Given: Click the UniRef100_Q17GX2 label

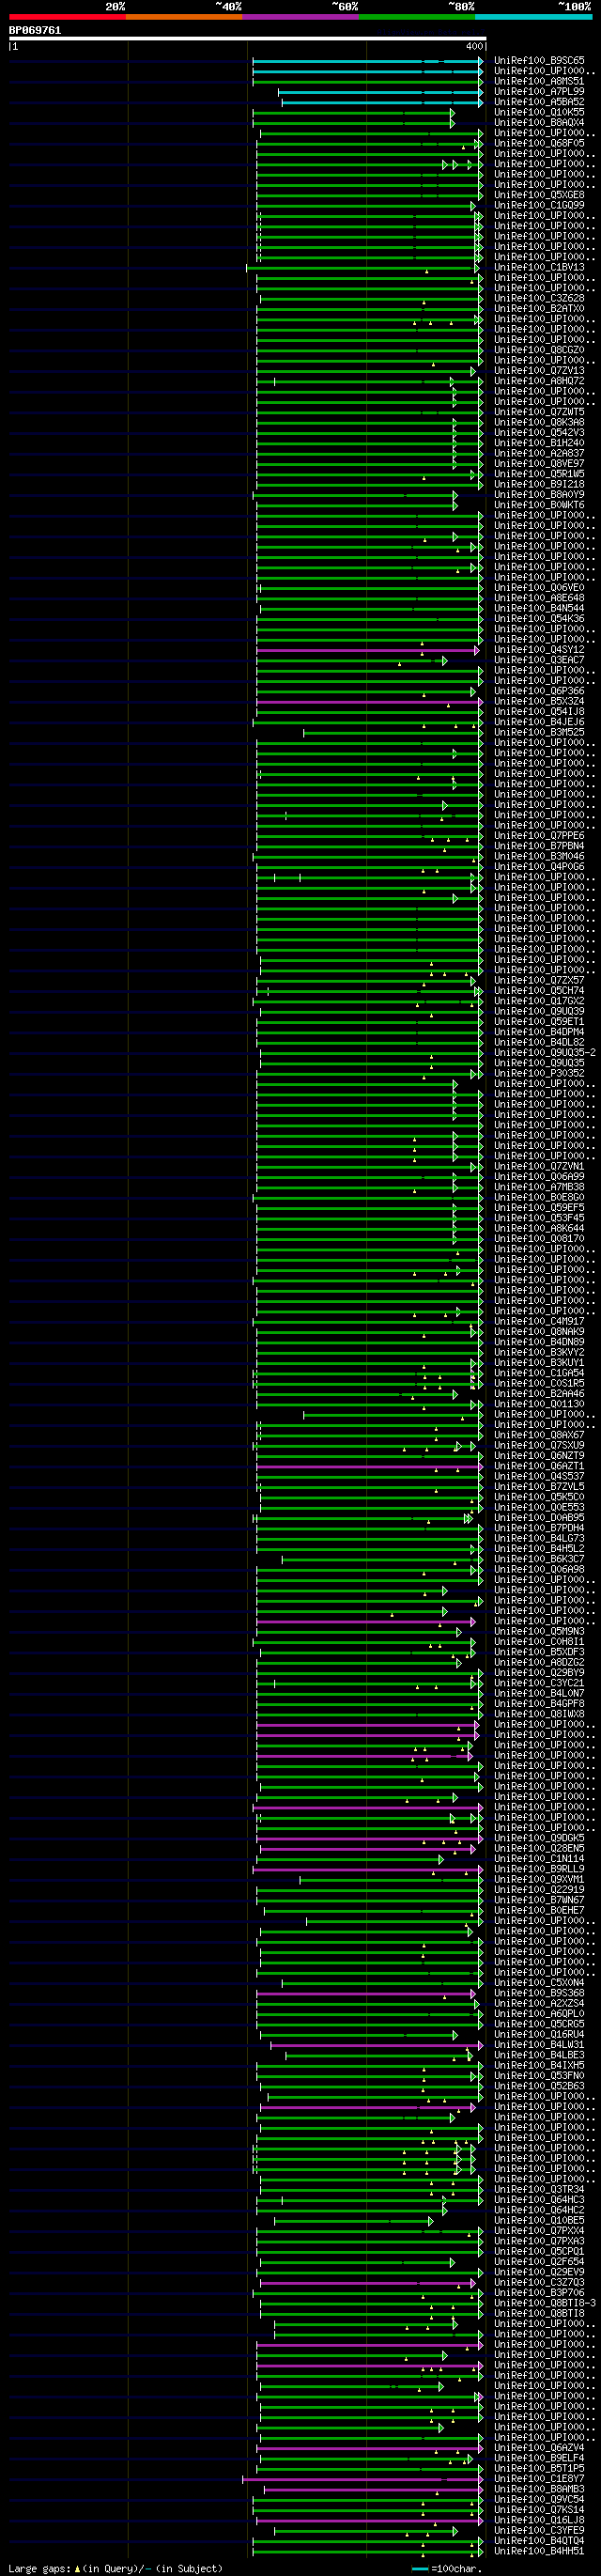Looking at the screenshot, I should (539, 1001).
